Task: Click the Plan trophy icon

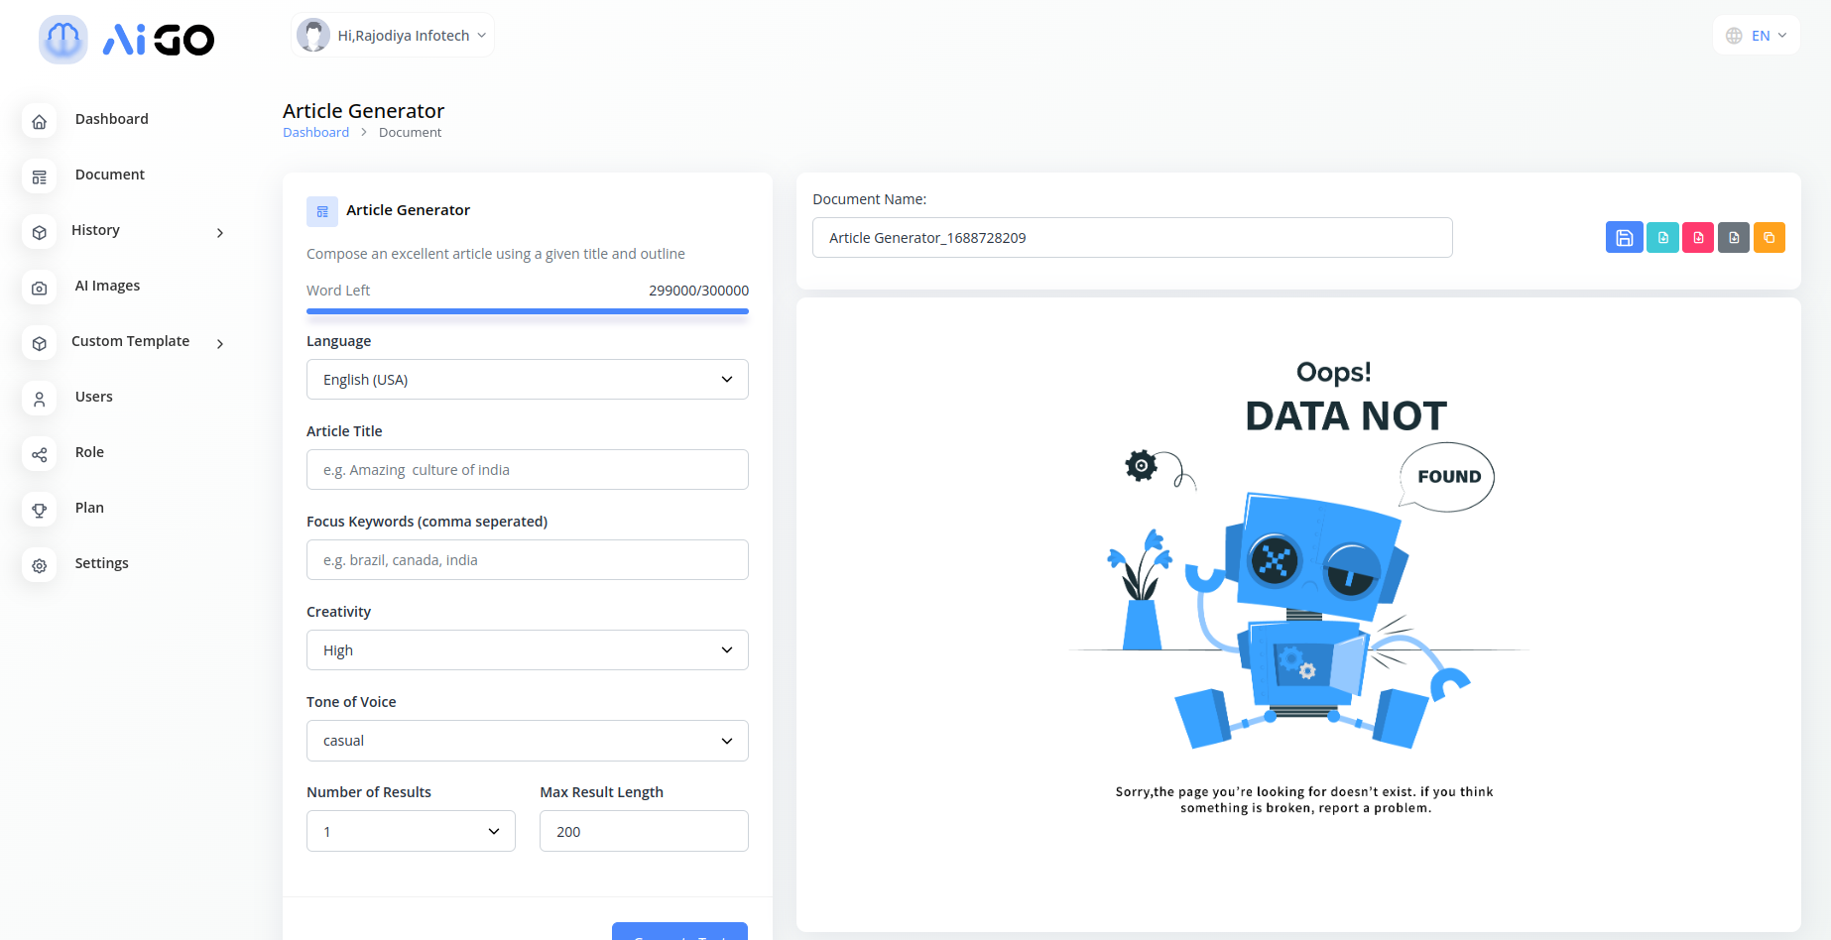Action: (x=40, y=511)
